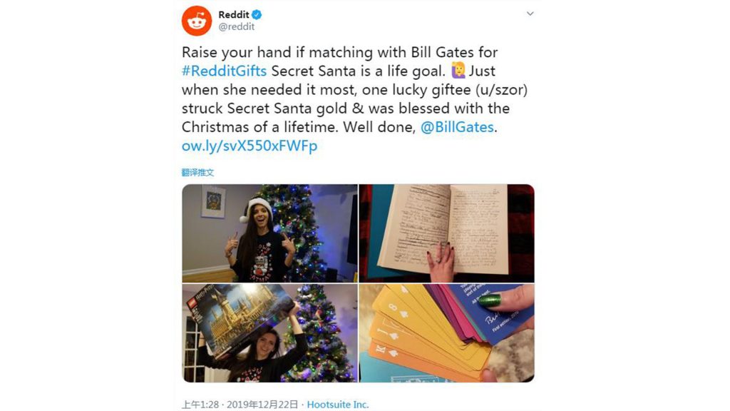730x411 pixels.
Task: Visit the ow.ly/svX550xFWFp link
Action: click(250, 146)
